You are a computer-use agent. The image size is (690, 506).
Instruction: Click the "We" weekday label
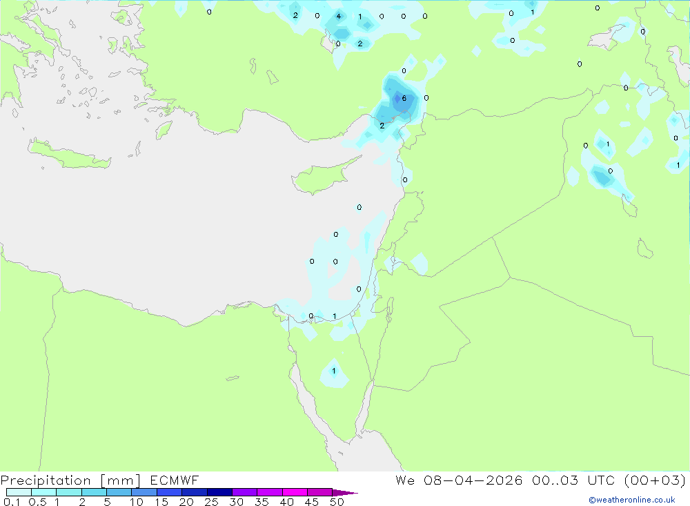pyautogui.click(x=405, y=480)
